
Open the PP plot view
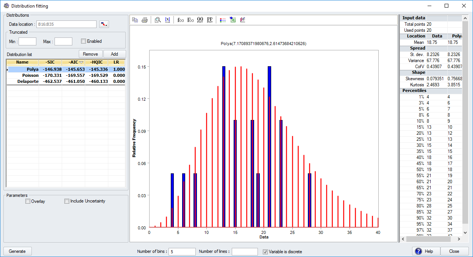coord(210,20)
